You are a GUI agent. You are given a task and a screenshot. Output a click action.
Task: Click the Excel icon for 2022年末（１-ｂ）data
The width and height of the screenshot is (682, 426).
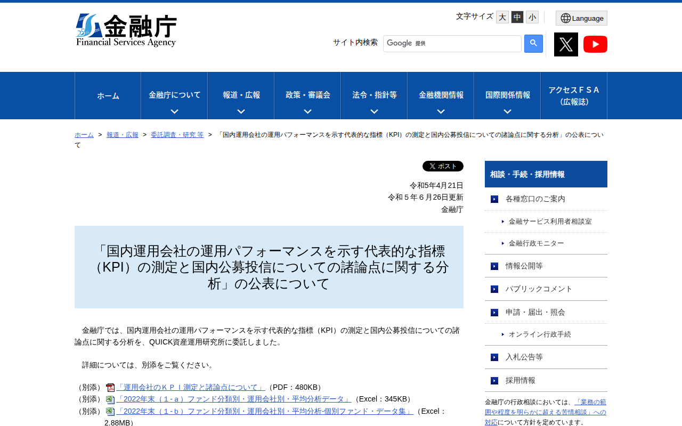click(x=110, y=411)
